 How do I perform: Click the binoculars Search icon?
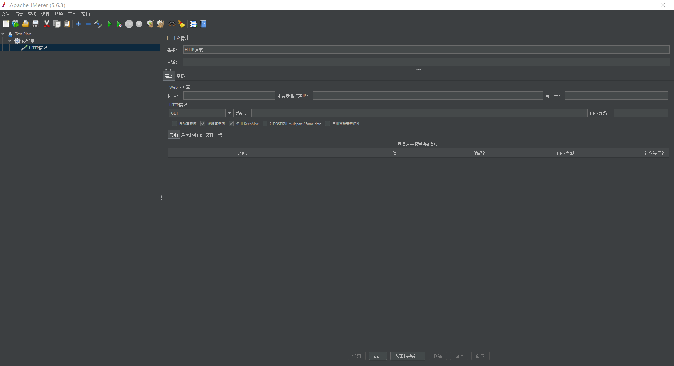(172, 24)
